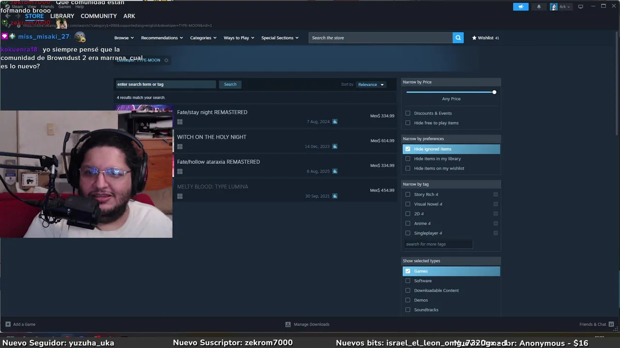The width and height of the screenshot is (620, 348).
Task: Check the Downloadable Content type filter
Action: 408,290
